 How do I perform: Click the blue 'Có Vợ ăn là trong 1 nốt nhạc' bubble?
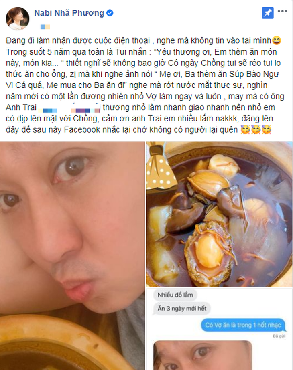[x=243, y=325]
